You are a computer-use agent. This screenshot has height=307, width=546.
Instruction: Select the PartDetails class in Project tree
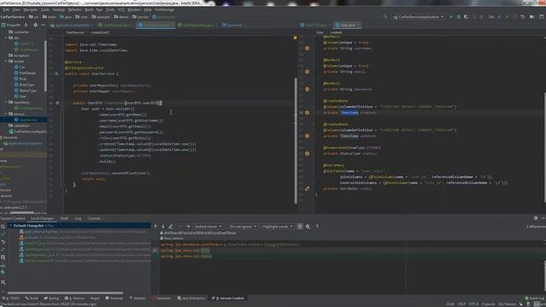(x=27, y=72)
